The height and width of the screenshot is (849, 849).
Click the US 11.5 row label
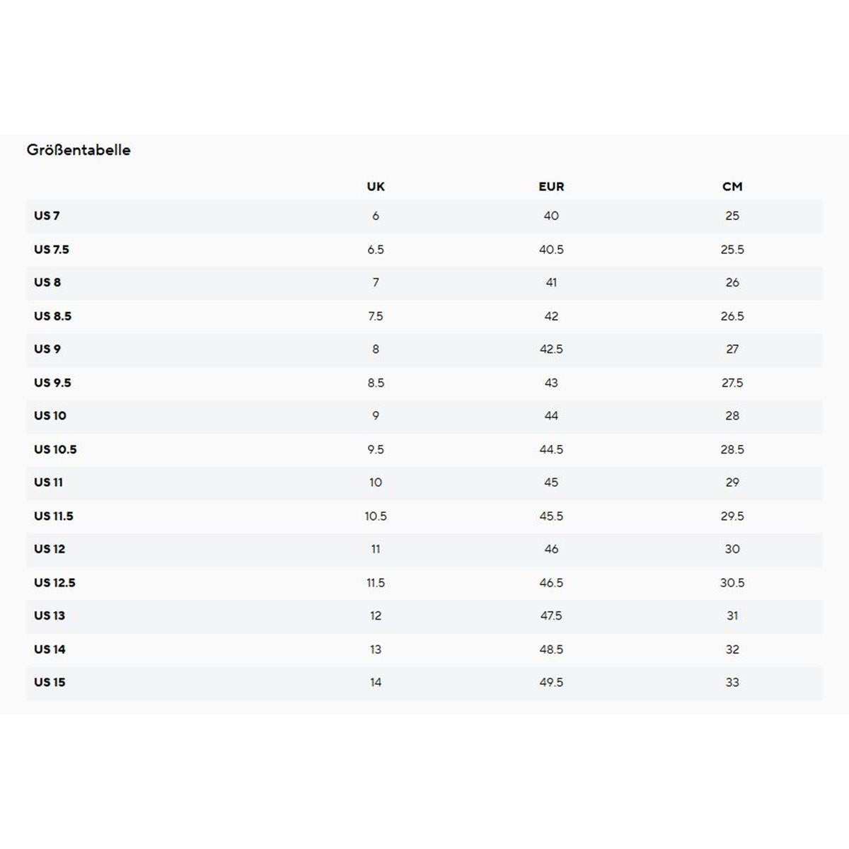[54, 516]
